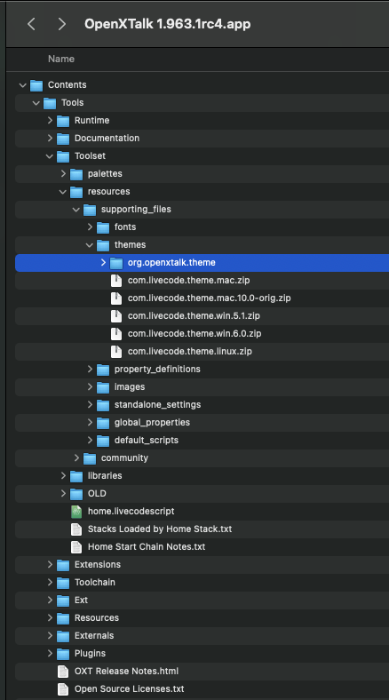The image size is (389, 700).
Task: Go forward with the right arrow button
Action: point(61,24)
